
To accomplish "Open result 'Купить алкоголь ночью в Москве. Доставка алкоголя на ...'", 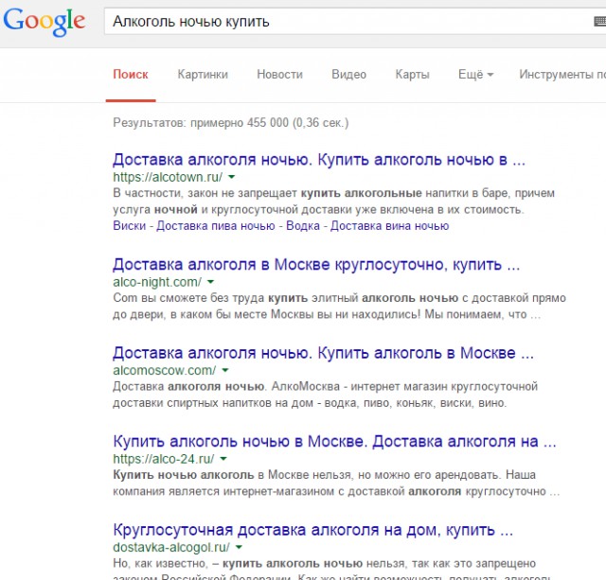I will coord(334,441).
